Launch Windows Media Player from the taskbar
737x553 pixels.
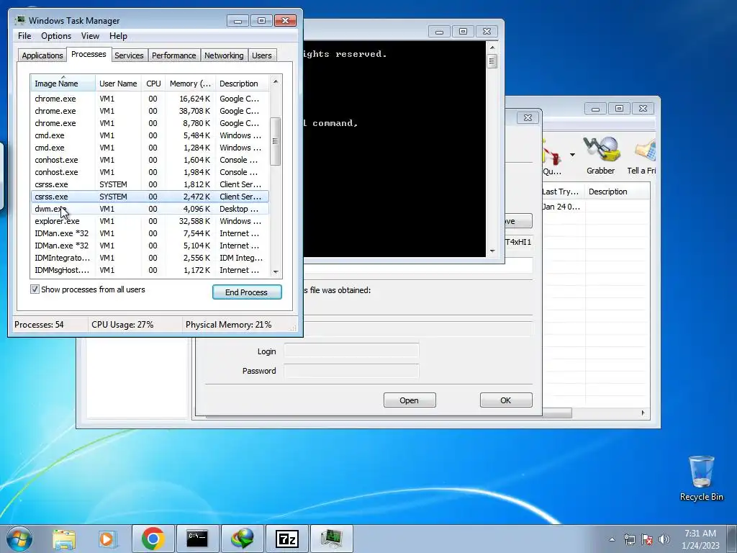(107, 539)
